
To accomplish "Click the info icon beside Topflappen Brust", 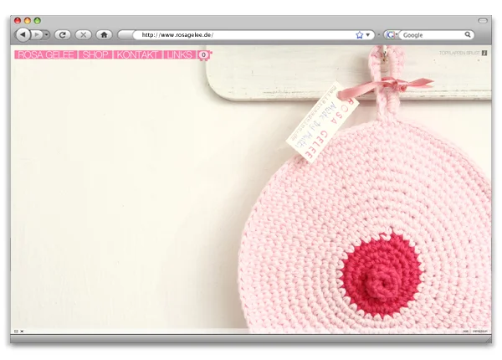I will (484, 53).
